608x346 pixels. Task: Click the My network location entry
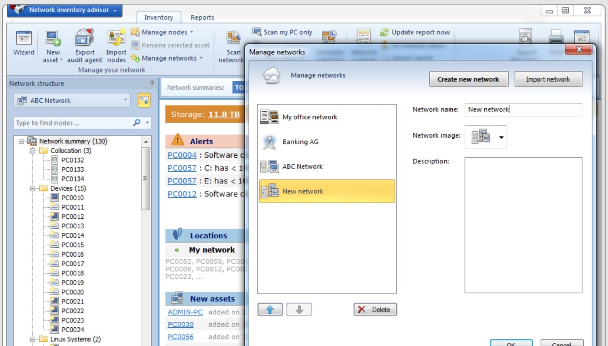click(x=212, y=250)
